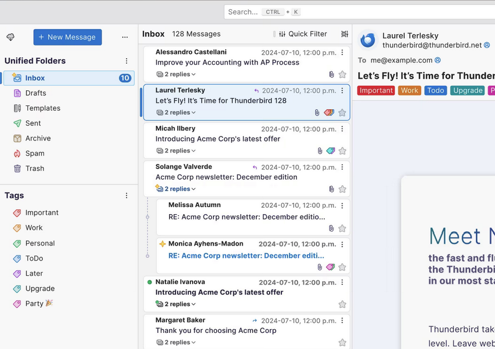The width and height of the screenshot is (495, 349).
Task: Click pink tag icon on Monica Ayhens-Madon reply
Action: [331, 267]
